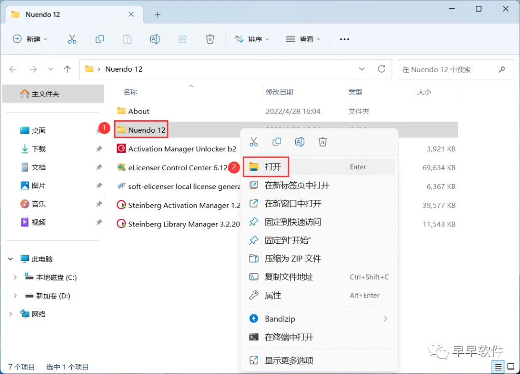520x374 pixels.
Task: Collapse the 此电脑 tree node
Action: coord(11,259)
